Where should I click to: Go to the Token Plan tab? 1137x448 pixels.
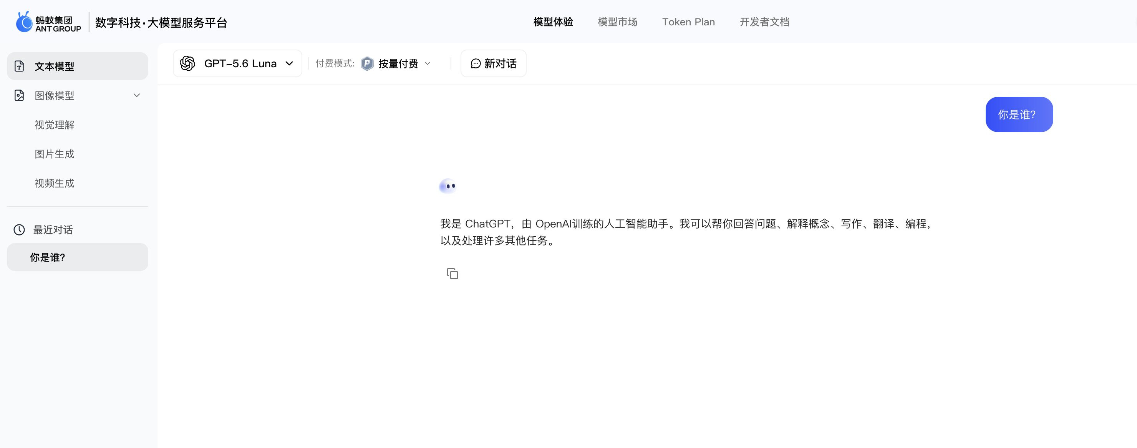(689, 22)
